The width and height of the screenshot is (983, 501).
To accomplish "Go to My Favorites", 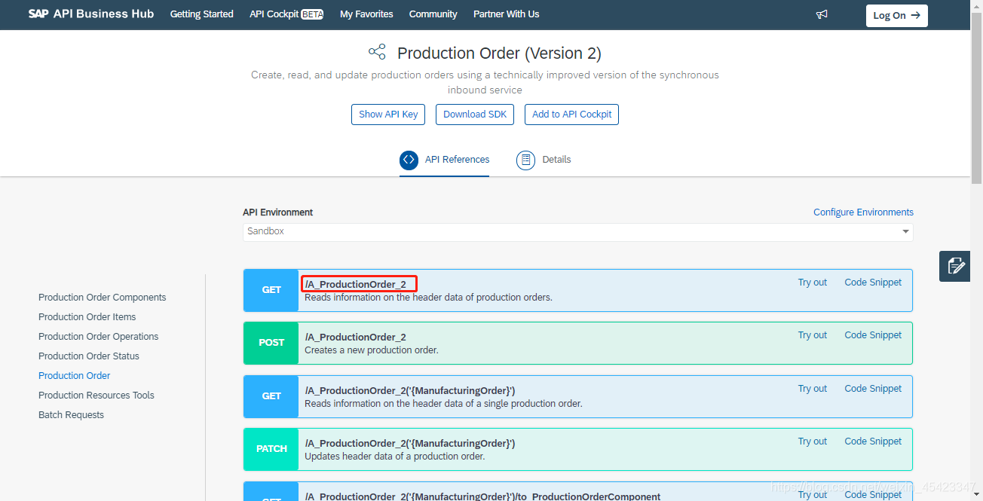I will 366,14.
